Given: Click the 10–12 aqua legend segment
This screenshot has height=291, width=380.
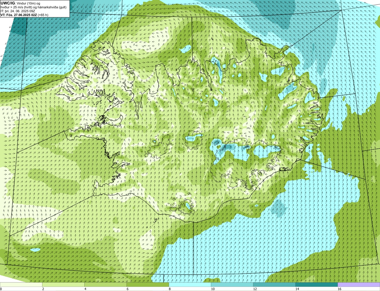Looking at the screenshot, I should click(x=232, y=285).
